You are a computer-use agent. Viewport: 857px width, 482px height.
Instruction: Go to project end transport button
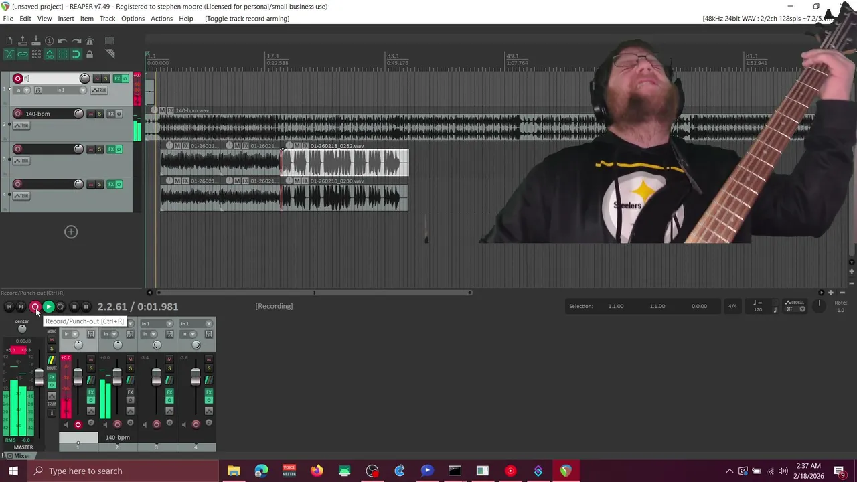21,307
